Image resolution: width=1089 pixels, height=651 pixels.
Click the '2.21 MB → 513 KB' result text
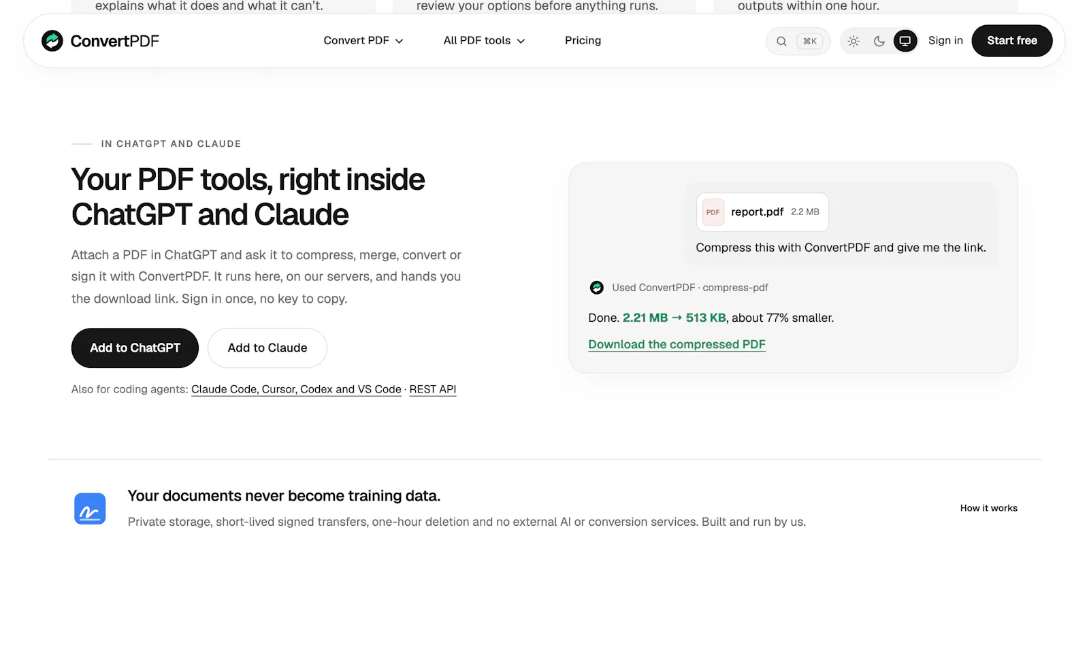pos(674,318)
